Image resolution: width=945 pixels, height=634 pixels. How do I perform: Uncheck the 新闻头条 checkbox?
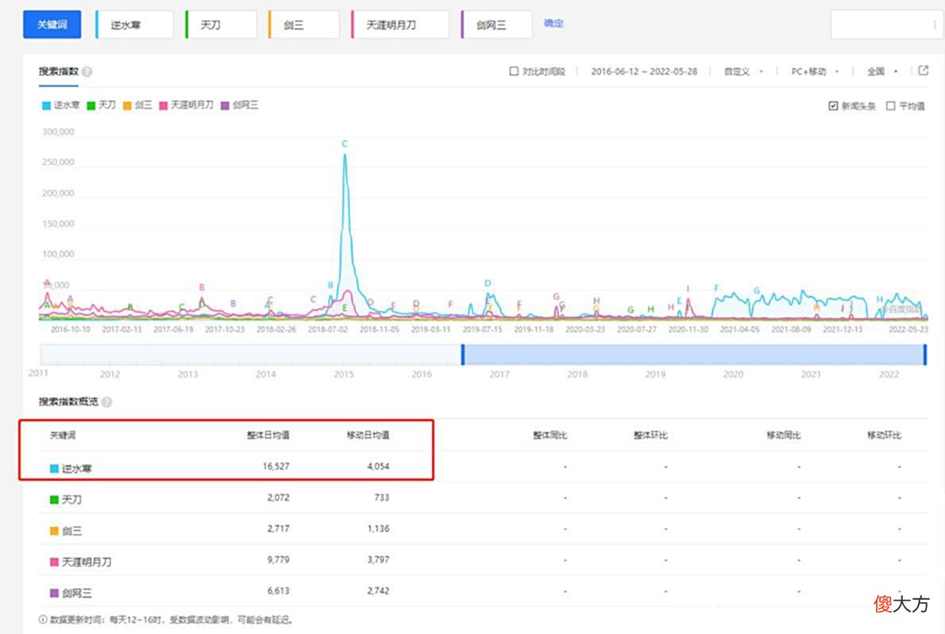(x=833, y=106)
